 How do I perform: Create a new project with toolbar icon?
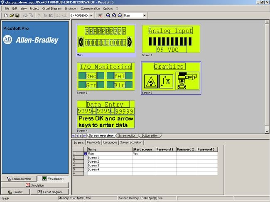6,15
